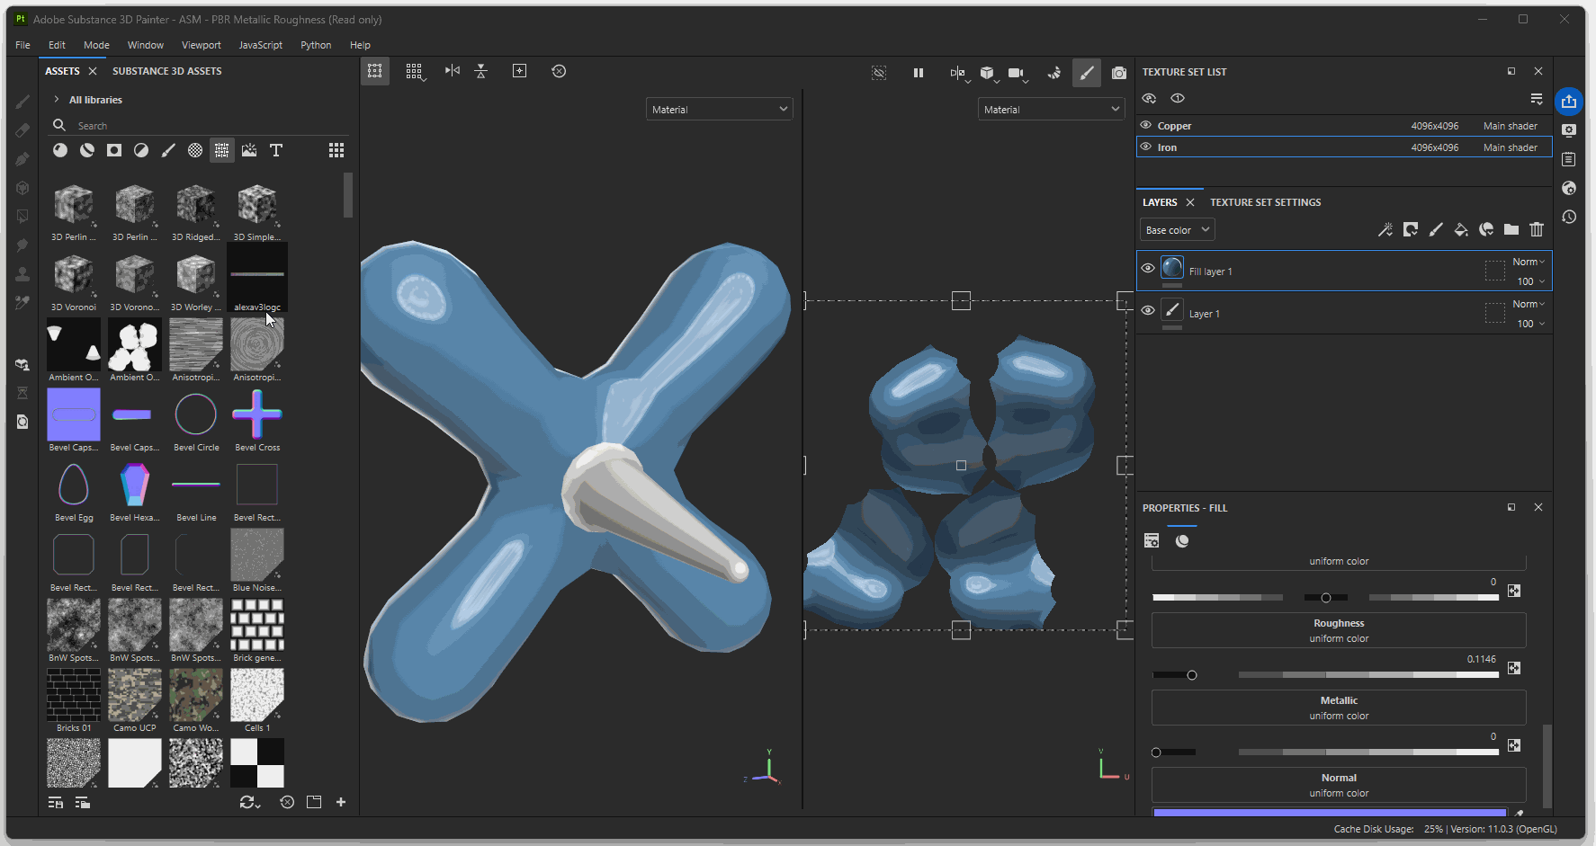
Task: Hide Layer 1 with its eye icon
Action: pyautogui.click(x=1148, y=310)
